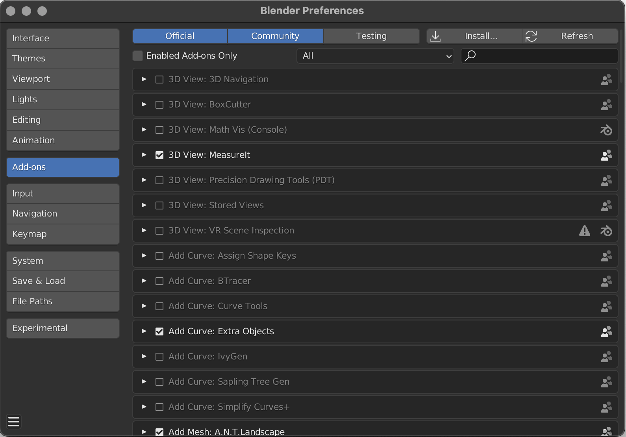Expand BoxCutter add-on details

pyautogui.click(x=144, y=105)
